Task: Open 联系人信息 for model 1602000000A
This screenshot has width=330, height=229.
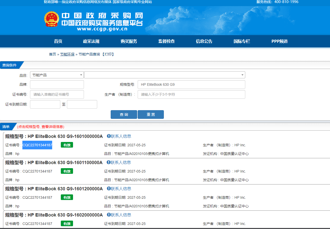Action: (121, 215)
